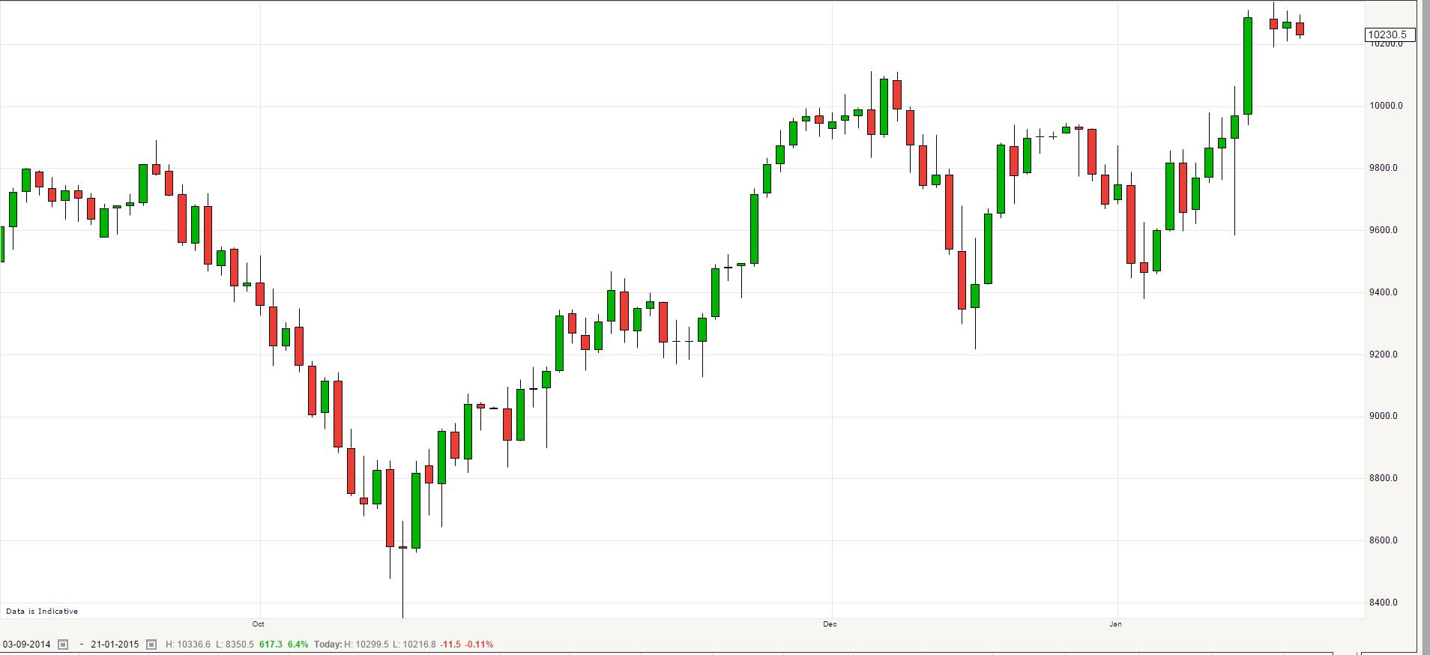Click the 03-09-2014 start date field
This screenshot has width=1430, height=655.
click(x=27, y=645)
